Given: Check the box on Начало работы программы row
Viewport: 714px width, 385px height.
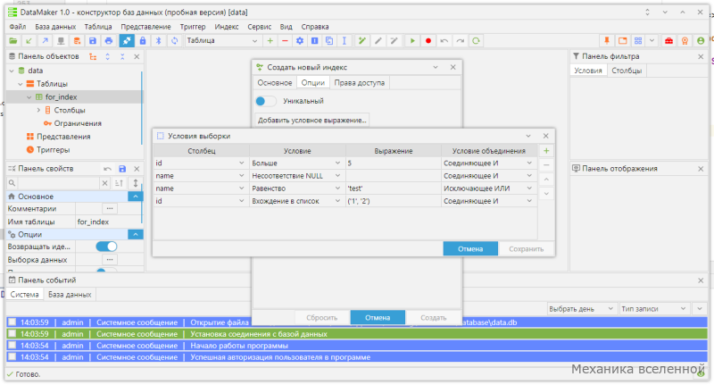Looking at the screenshot, I should point(12,346).
